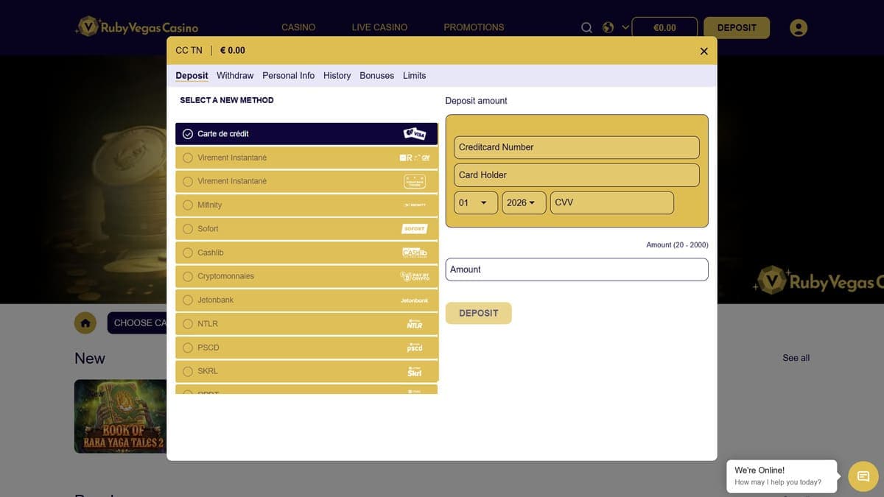Screen dimensions: 884x497
Task: Click the RubyVegas Casino logo
Action: click(x=137, y=27)
